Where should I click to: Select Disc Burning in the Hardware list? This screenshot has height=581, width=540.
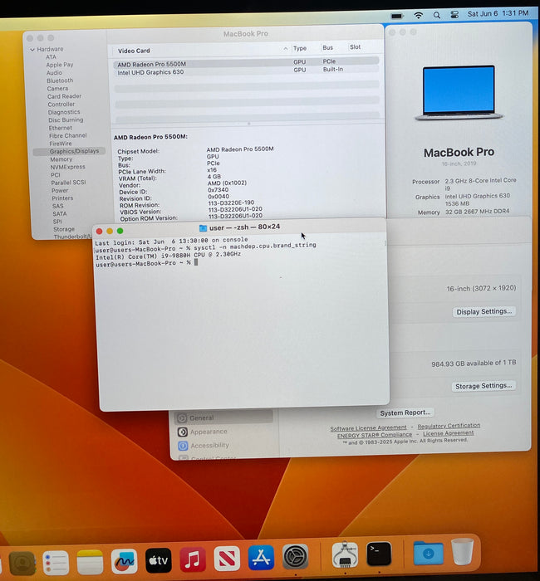[x=66, y=120]
